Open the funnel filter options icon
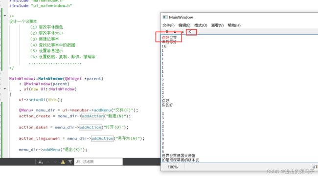 pos(70,162)
